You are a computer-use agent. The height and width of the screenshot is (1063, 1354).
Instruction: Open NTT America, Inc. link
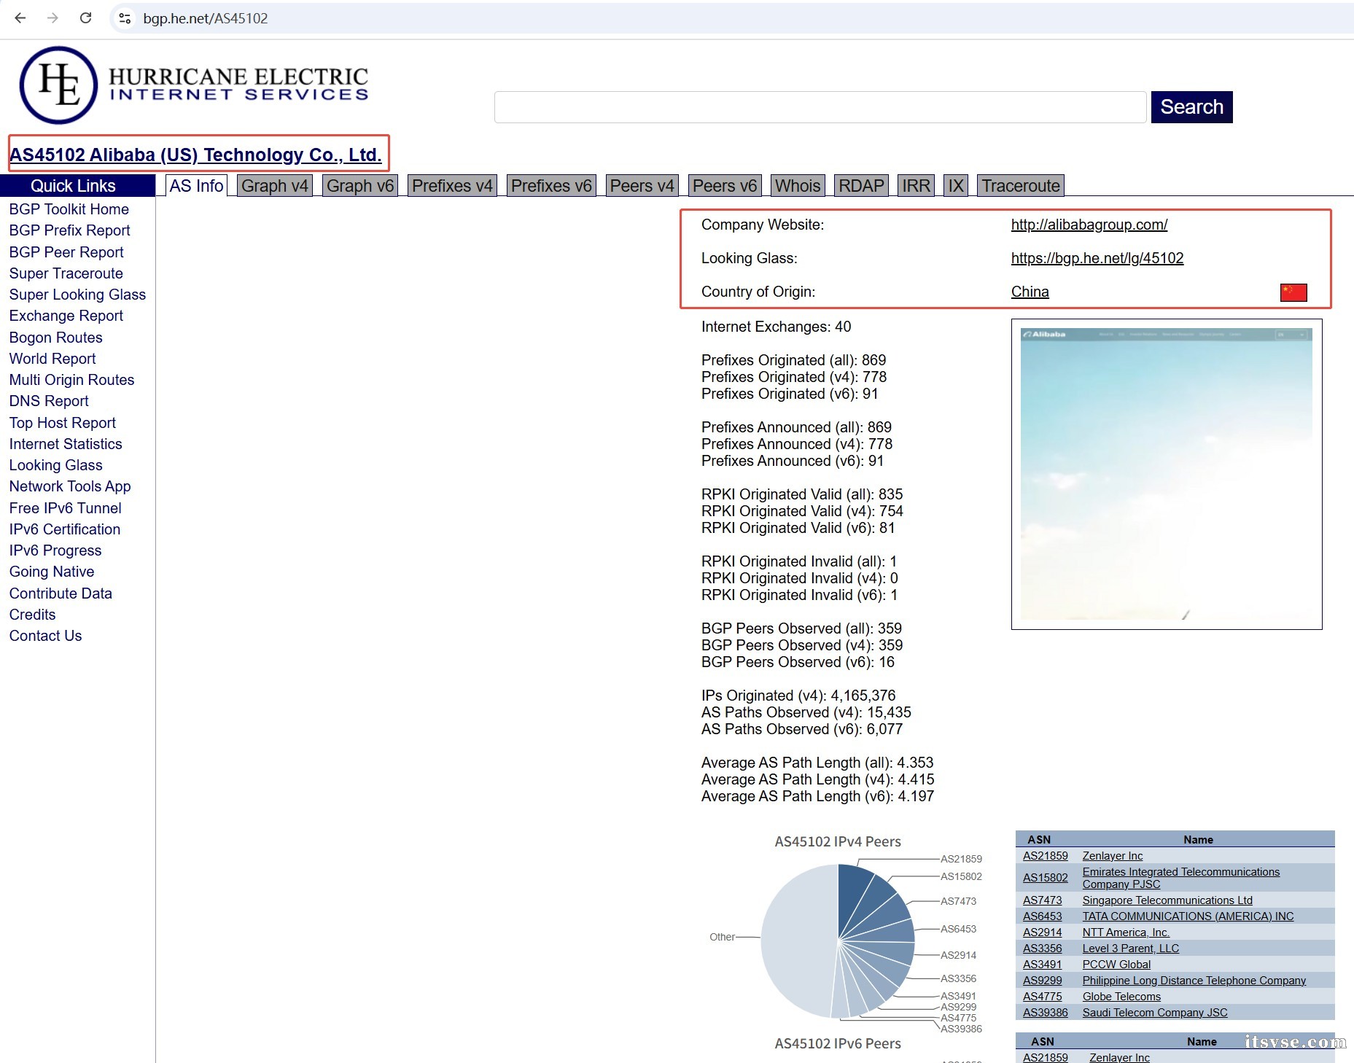point(1126,932)
